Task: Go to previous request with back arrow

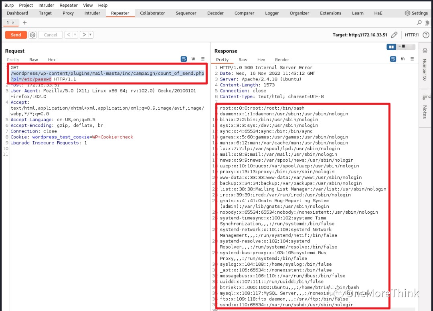Action: pyautogui.click(x=69, y=35)
